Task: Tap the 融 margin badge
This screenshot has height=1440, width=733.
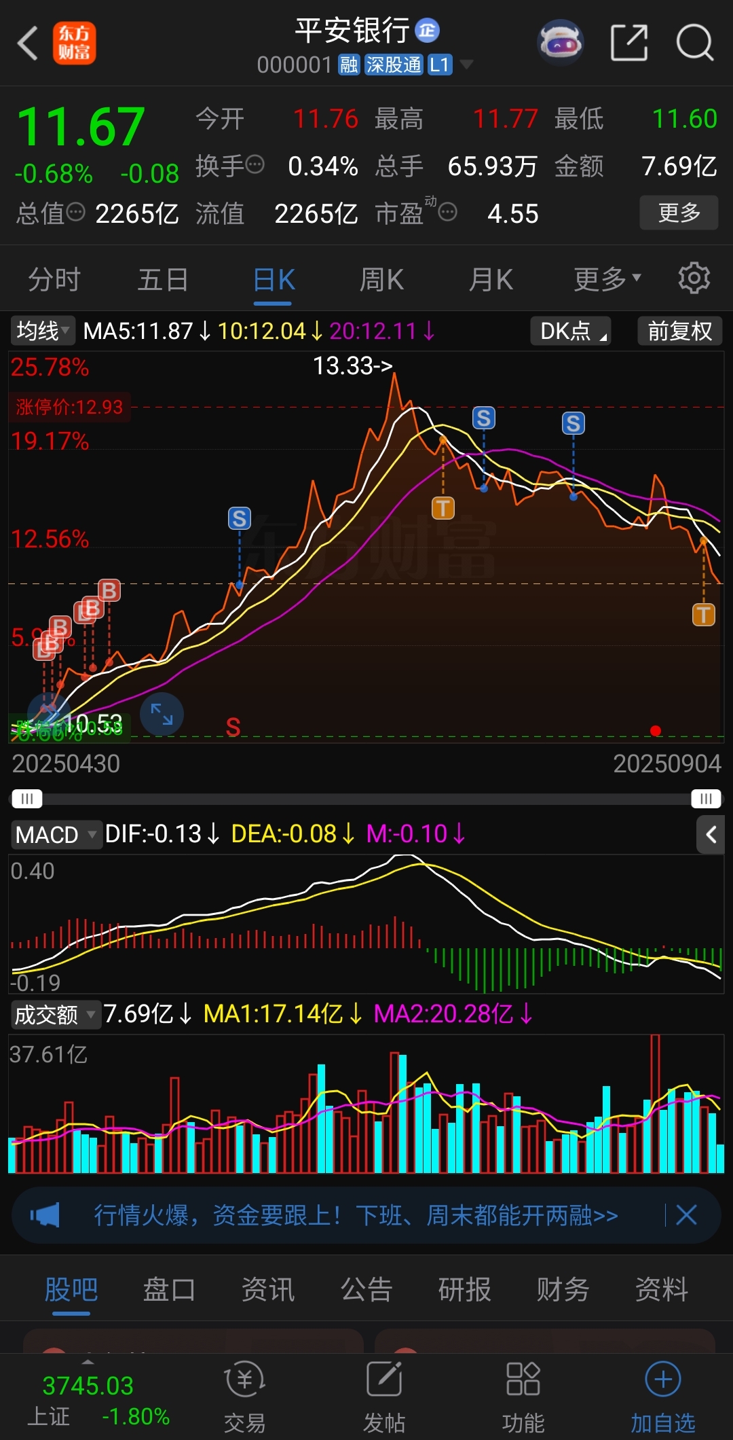Action: [349, 65]
